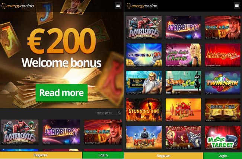Open Lord of the Ocean game

pos(144,83)
